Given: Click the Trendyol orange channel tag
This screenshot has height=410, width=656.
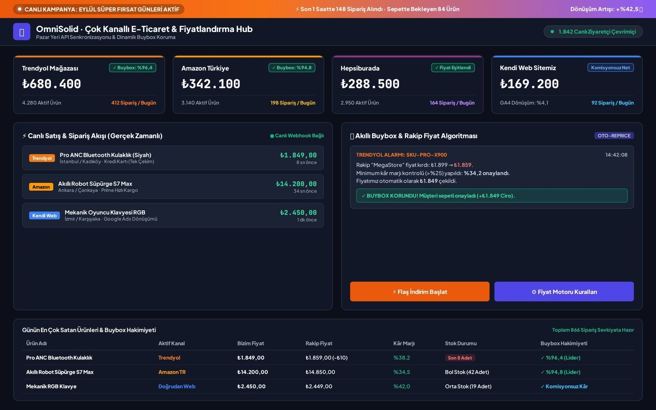Looking at the screenshot, I should 42,158.
